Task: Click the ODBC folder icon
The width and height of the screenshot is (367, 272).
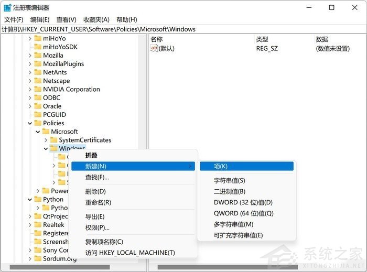Action: point(38,97)
